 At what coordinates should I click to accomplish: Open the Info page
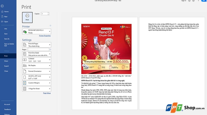coord(5,29)
